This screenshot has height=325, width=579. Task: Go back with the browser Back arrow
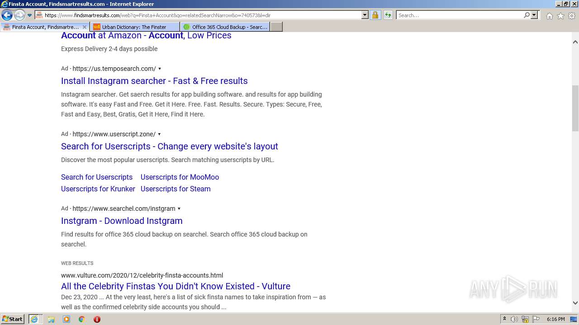point(7,15)
